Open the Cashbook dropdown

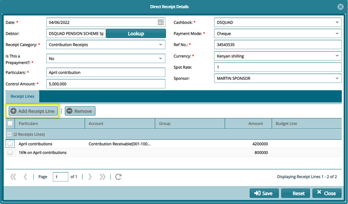tap(337, 22)
